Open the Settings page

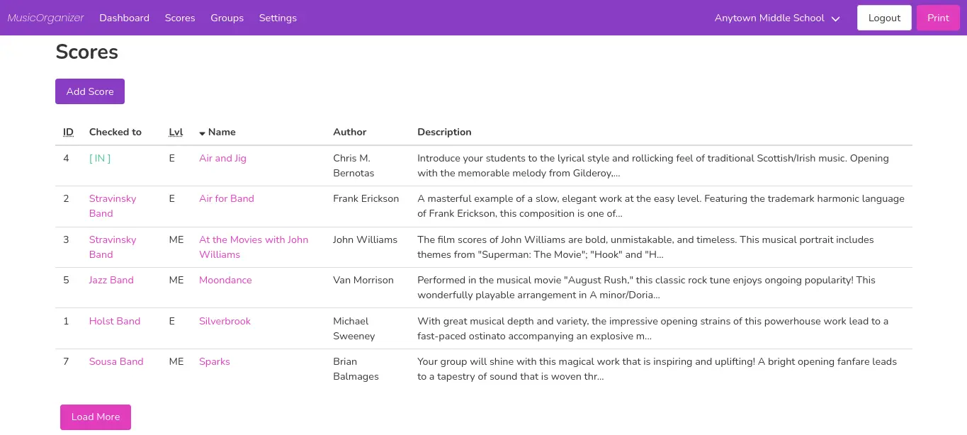pos(278,18)
